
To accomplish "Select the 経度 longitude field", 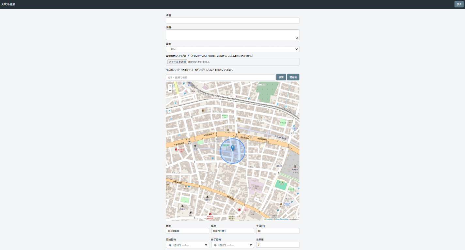I will tap(233, 231).
